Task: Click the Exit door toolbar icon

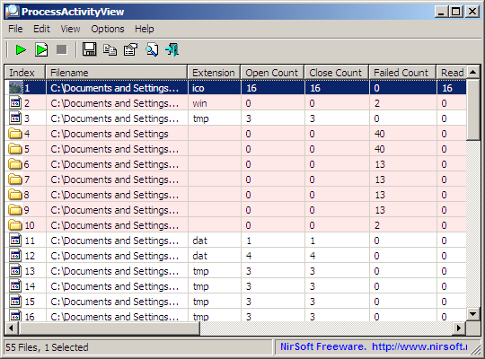Action: tap(172, 49)
